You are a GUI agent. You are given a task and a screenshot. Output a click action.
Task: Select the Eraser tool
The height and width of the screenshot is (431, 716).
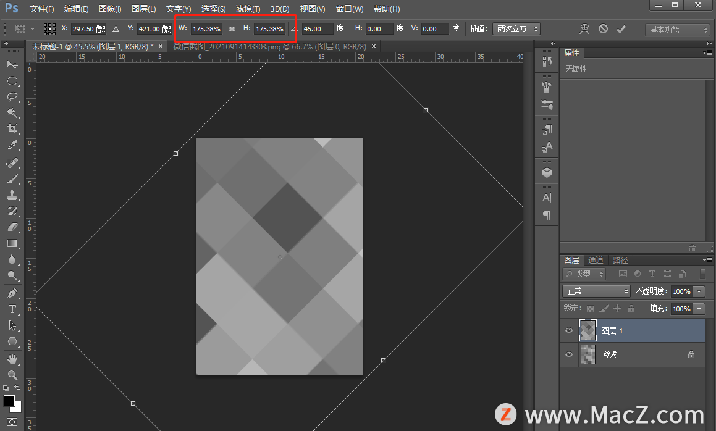coord(12,227)
